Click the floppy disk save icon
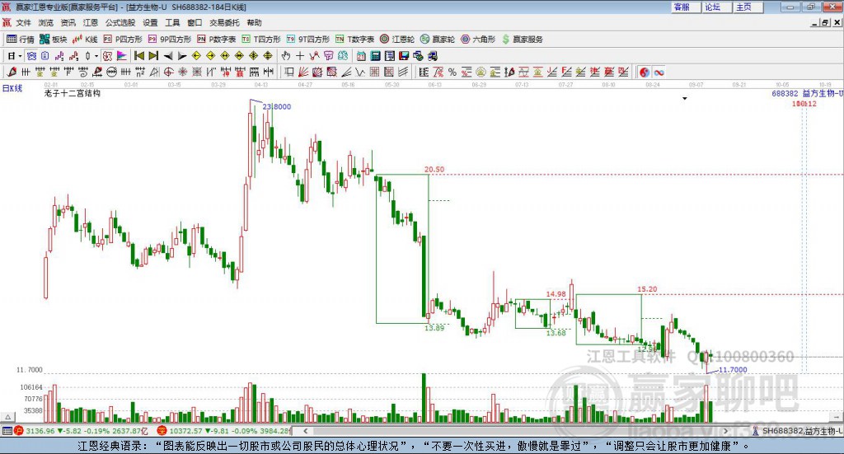The width and height of the screenshot is (844, 454). [x=404, y=56]
